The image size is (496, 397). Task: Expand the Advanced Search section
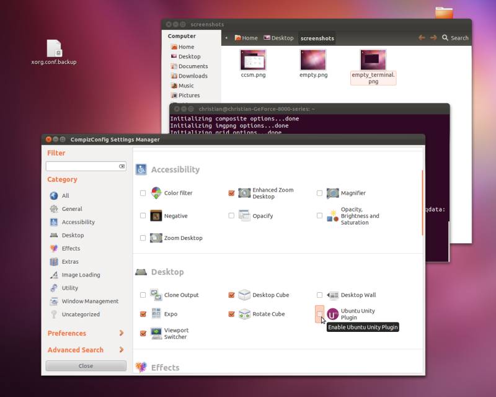coord(86,349)
